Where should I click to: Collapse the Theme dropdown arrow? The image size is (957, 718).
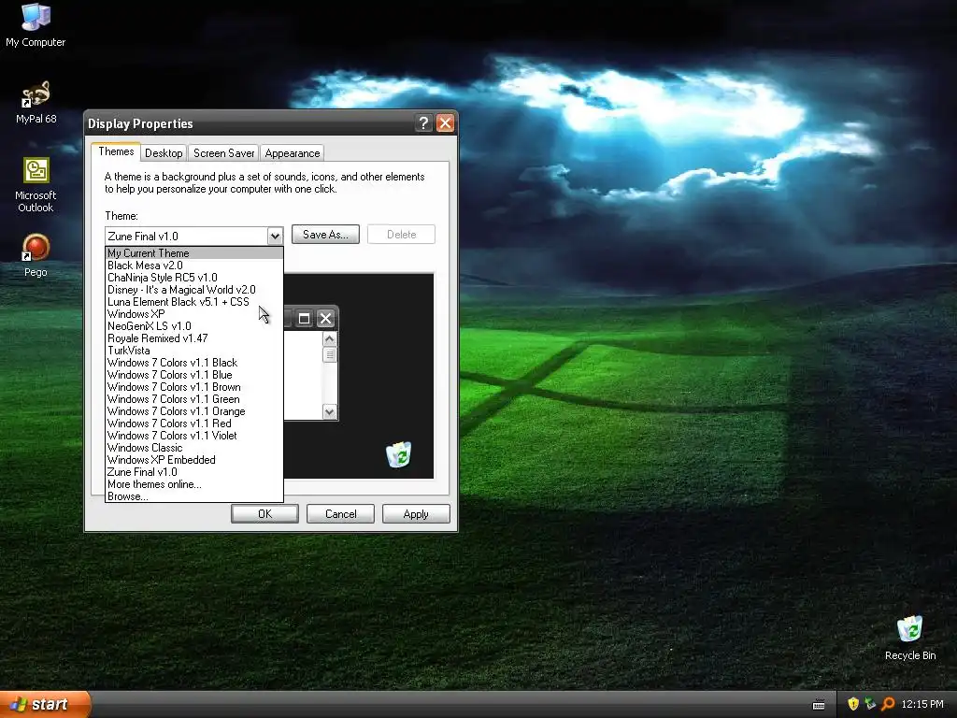(275, 236)
